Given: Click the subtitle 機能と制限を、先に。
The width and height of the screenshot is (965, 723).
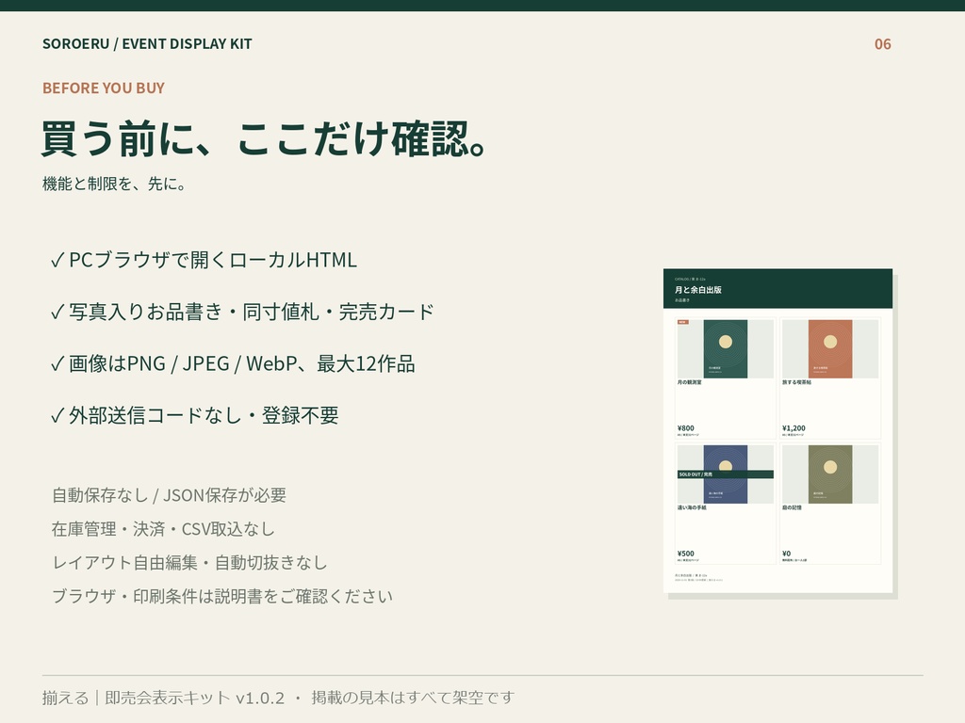Looking at the screenshot, I should [x=114, y=184].
